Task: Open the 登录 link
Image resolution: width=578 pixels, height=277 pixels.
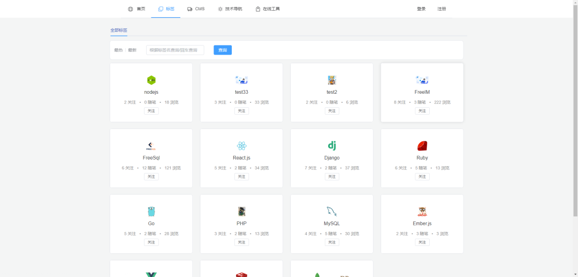Action: coord(421,9)
